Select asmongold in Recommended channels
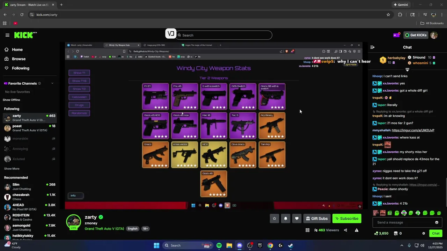 29,228
